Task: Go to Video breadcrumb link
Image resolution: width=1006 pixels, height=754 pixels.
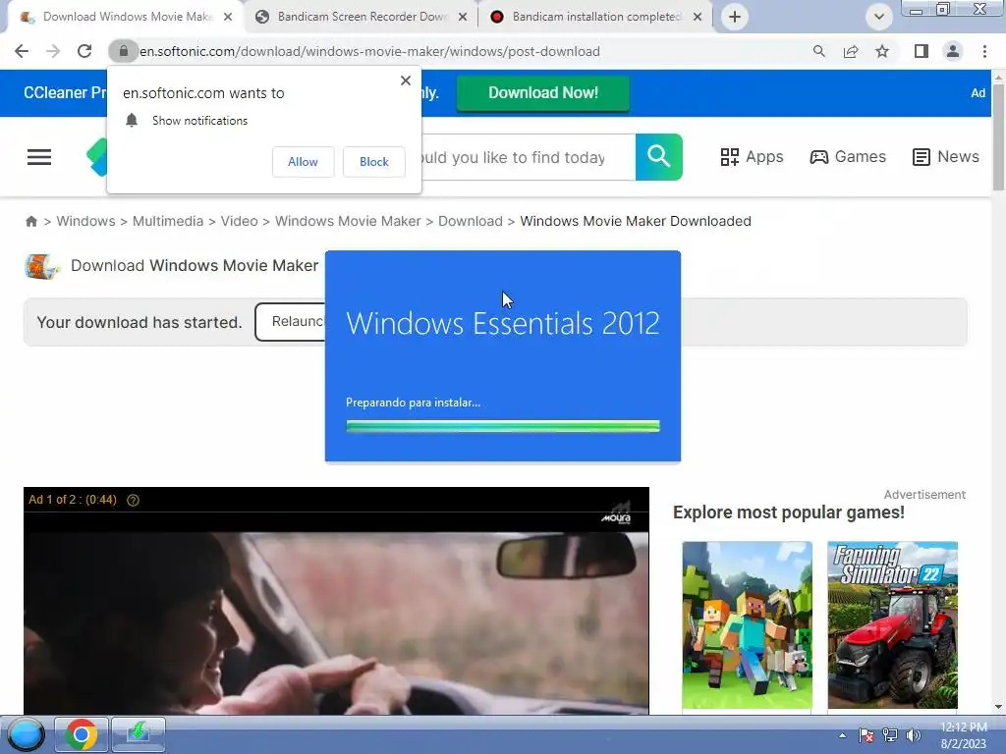Action: 240,221
